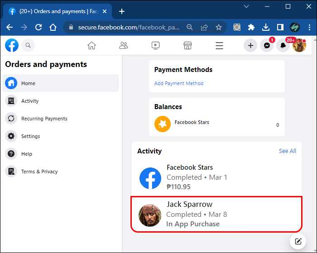Click the Facebook logo

click(x=12, y=45)
